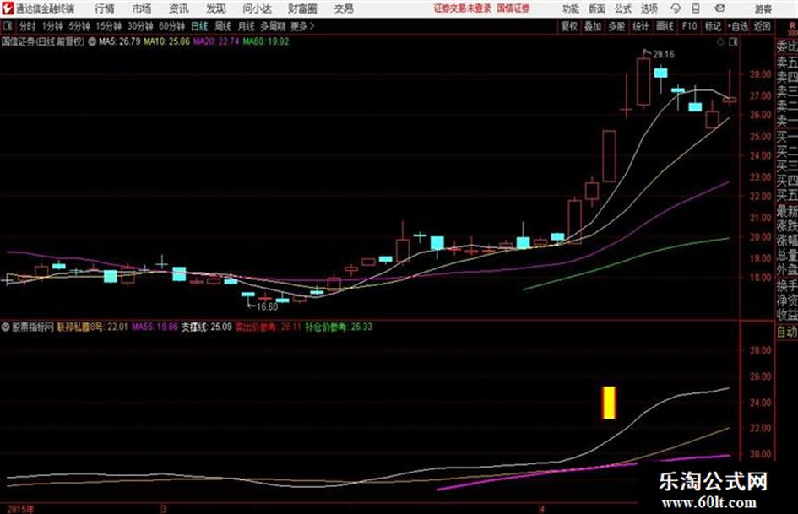The width and height of the screenshot is (798, 514).
Task: Click the round dropdown icon beside 国信证券(日线 前复权)
Action: [92, 41]
